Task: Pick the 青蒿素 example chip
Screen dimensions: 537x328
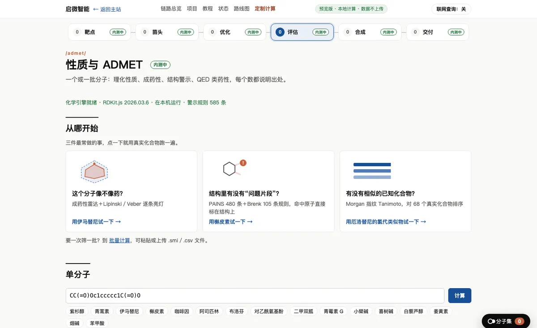Action: click(x=102, y=311)
